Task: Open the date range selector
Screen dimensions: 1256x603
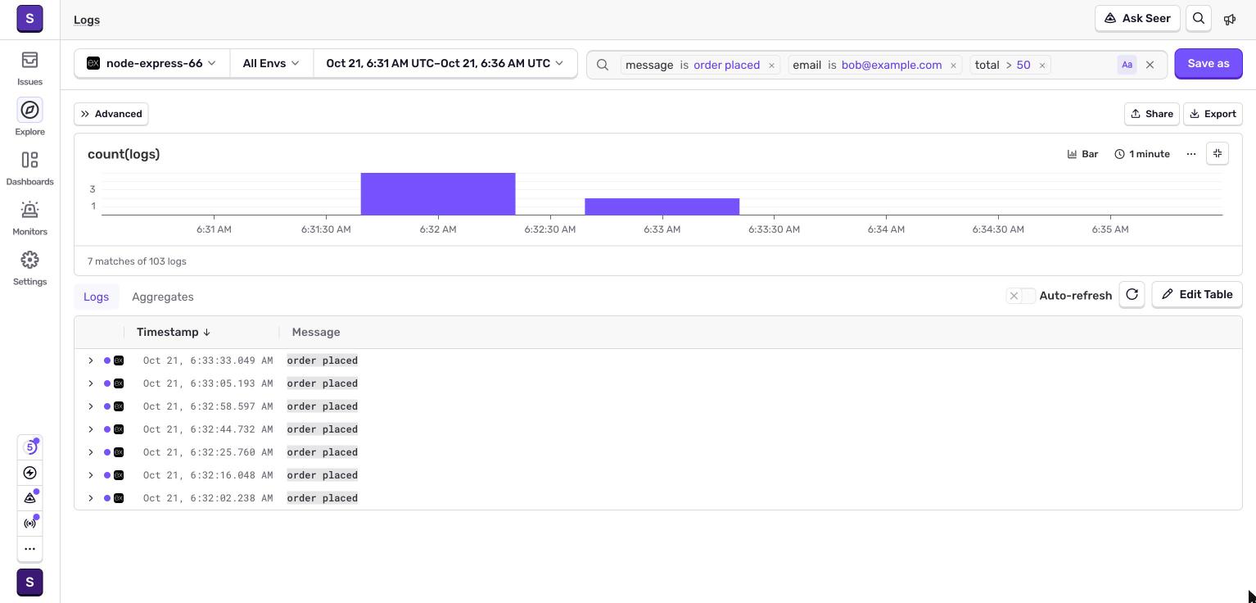Action: tap(445, 63)
